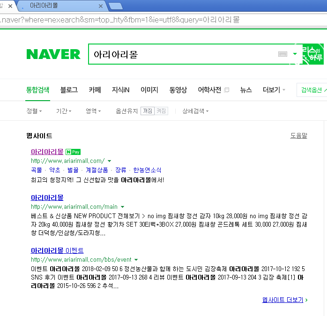327x316 pixels.
Task: Click the browser address bar
Action: click(x=163, y=20)
